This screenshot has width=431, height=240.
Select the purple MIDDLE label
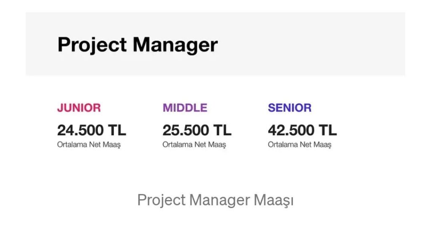click(x=185, y=108)
